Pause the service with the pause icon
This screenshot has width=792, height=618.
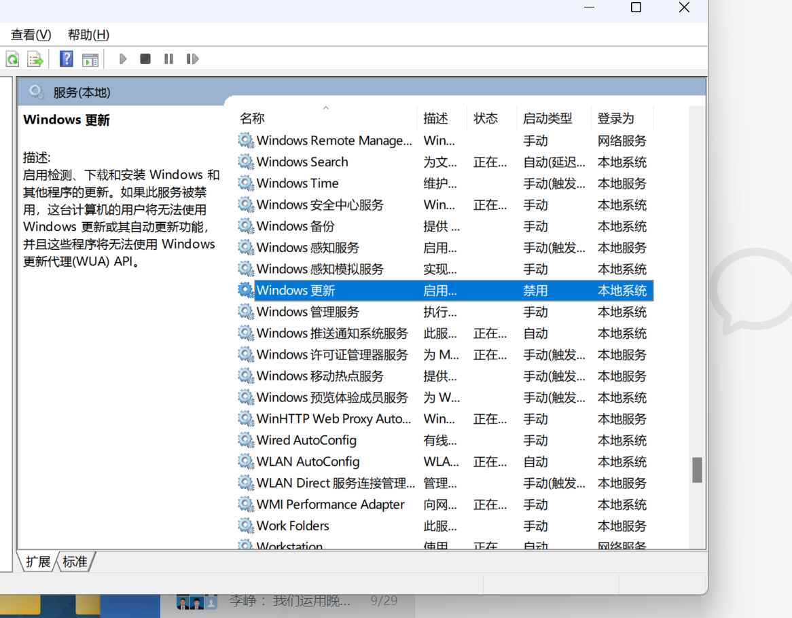click(168, 59)
